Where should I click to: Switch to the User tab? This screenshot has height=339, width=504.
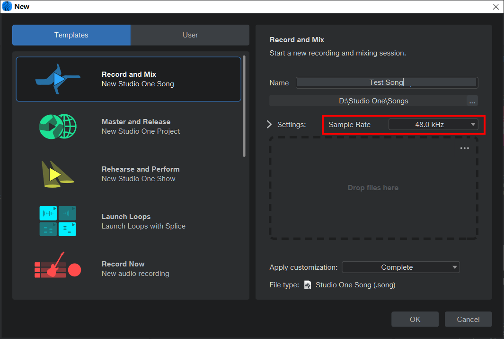[x=190, y=35]
